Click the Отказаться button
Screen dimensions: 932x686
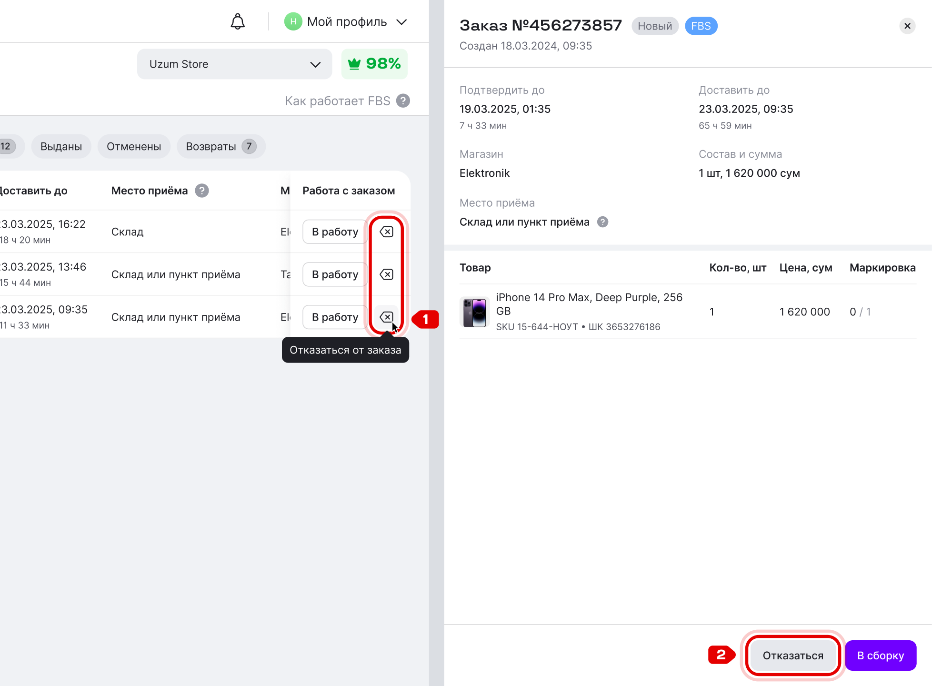point(793,656)
